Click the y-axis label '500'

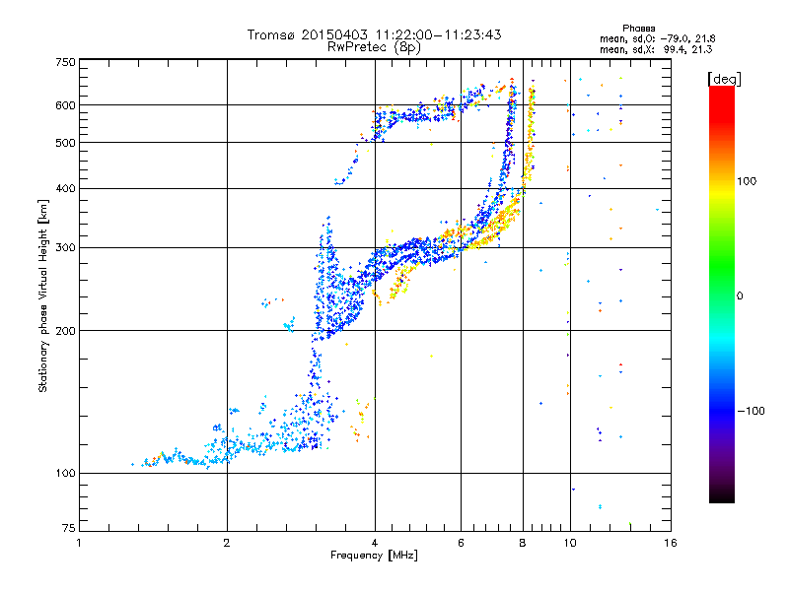click(x=65, y=143)
